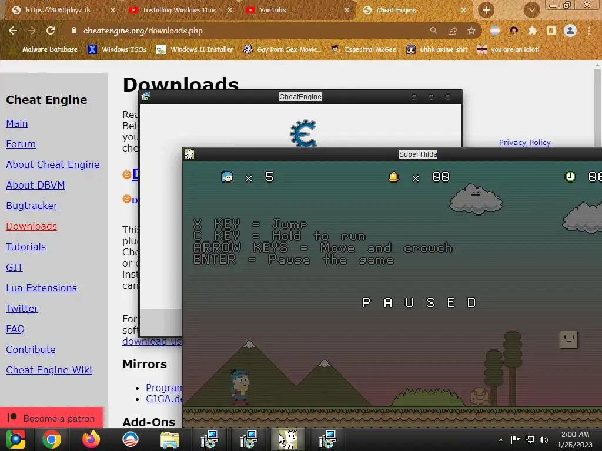The width and height of the screenshot is (602, 451).
Task: Click the browser forward arrow
Action: pyautogui.click(x=32, y=31)
